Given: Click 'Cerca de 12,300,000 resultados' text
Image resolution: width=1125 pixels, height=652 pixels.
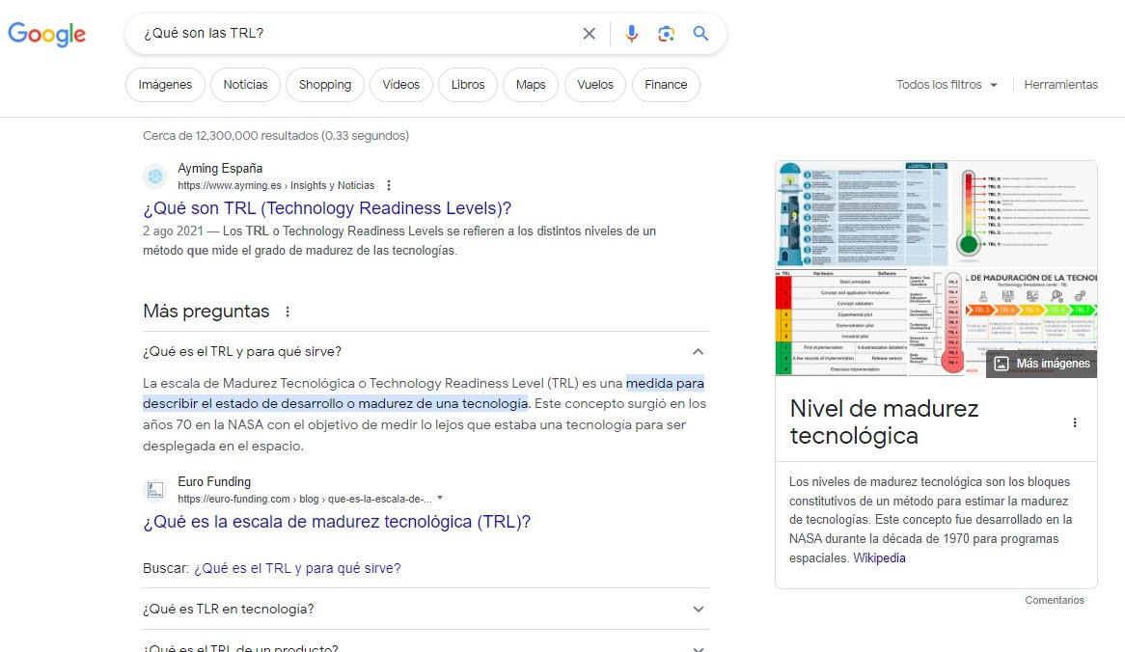Looking at the screenshot, I should (276, 136).
